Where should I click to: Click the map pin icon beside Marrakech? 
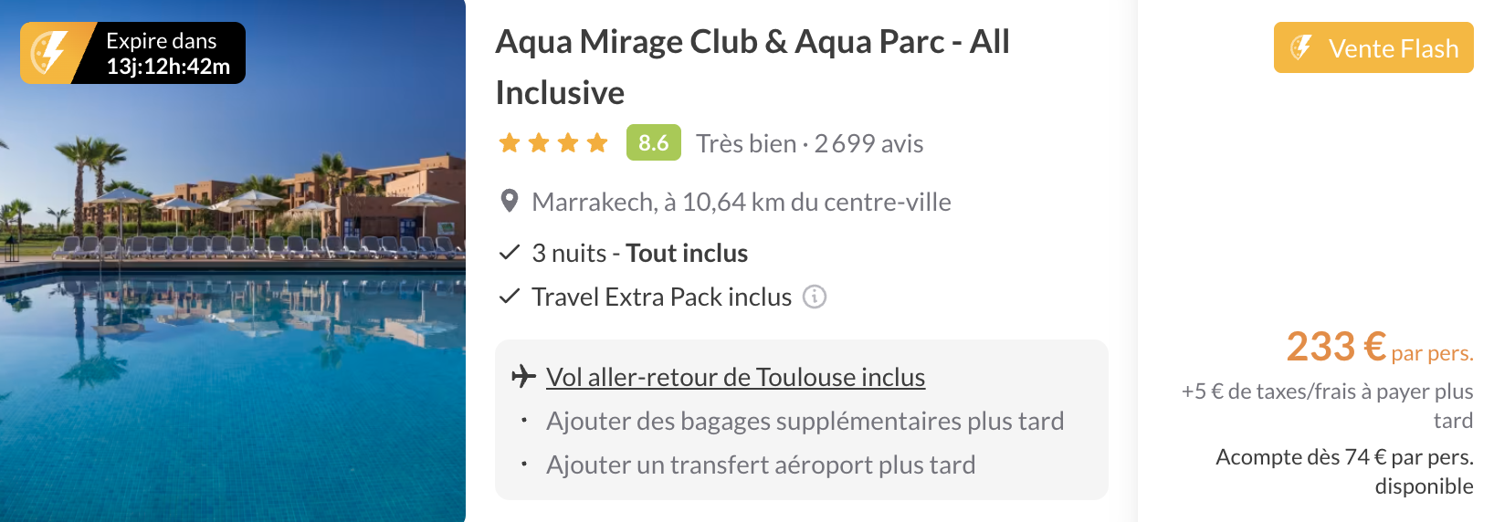coord(510,202)
